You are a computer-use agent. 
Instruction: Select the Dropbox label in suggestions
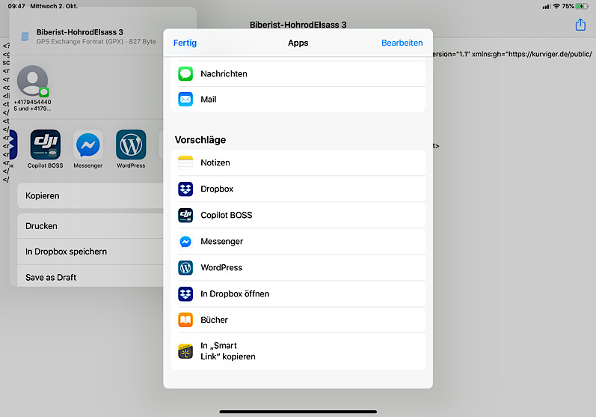(217, 189)
